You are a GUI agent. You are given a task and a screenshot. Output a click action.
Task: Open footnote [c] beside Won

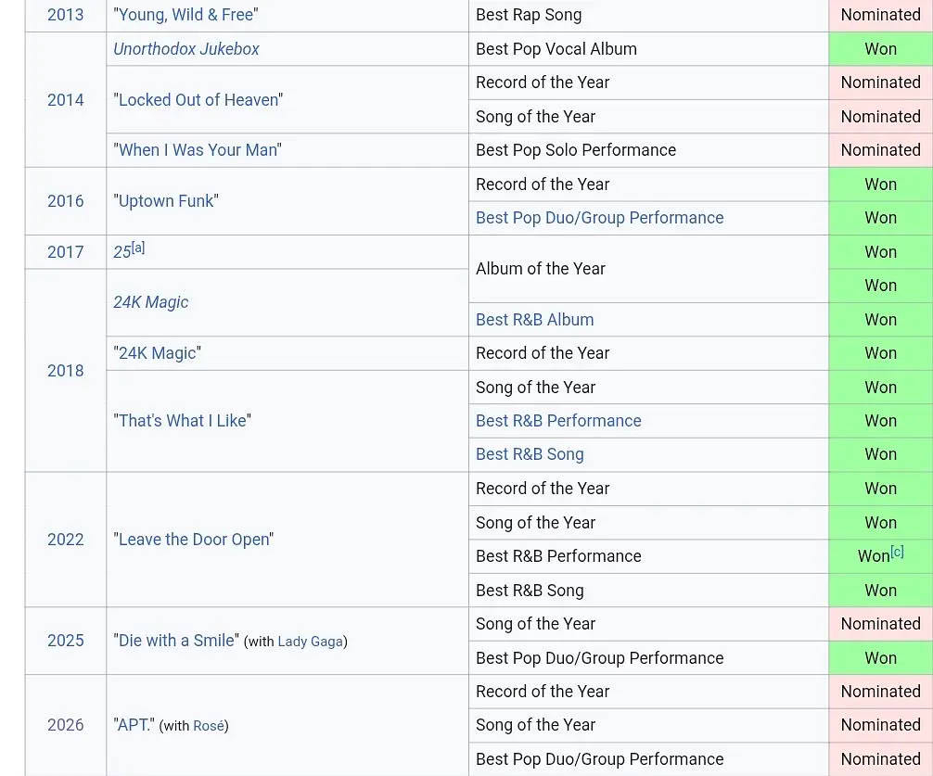click(x=898, y=552)
